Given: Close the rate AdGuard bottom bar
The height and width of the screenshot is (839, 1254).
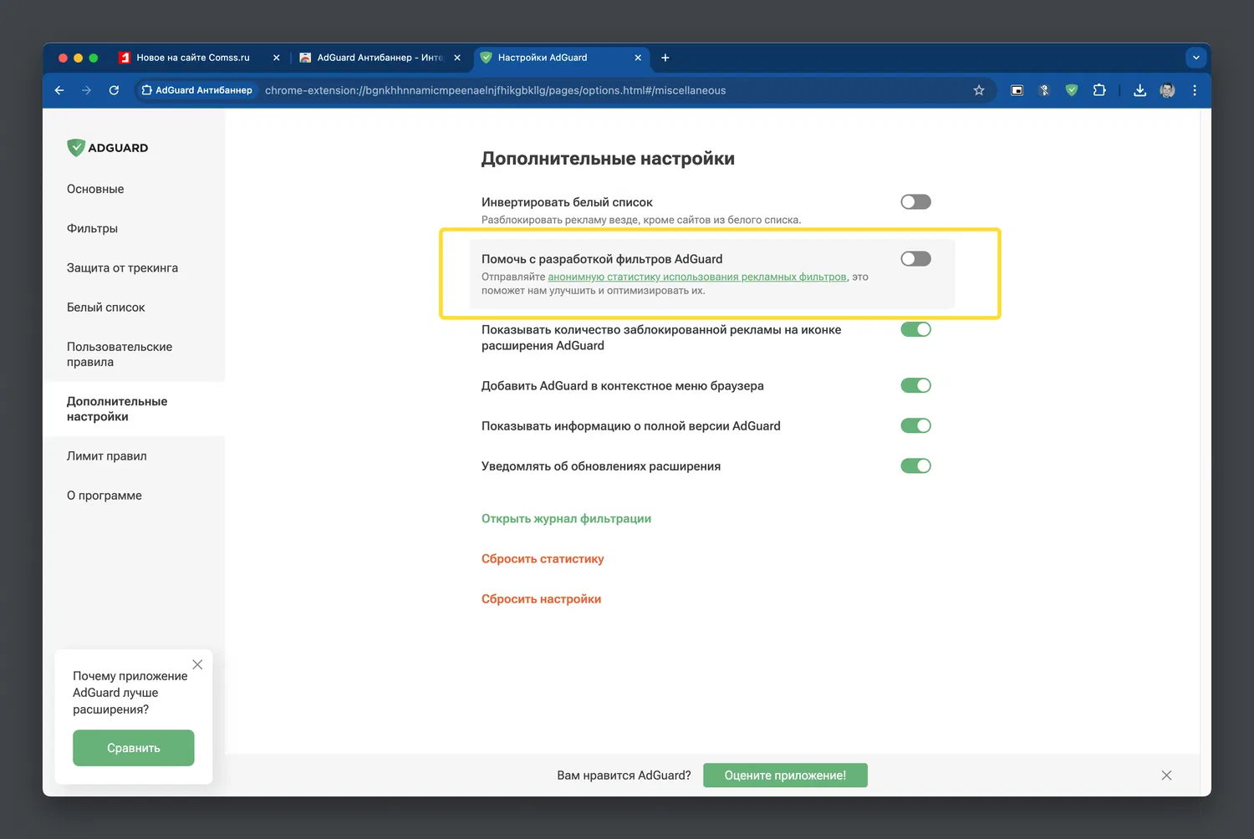Looking at the screenshot, I should (1166, 775).
